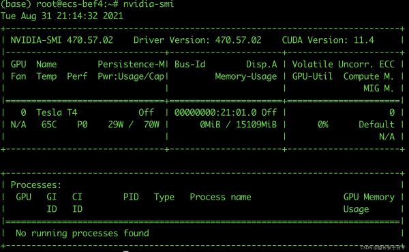Click the Process name column header
Viewport: 409px width, 252px height.
(220, 197)
